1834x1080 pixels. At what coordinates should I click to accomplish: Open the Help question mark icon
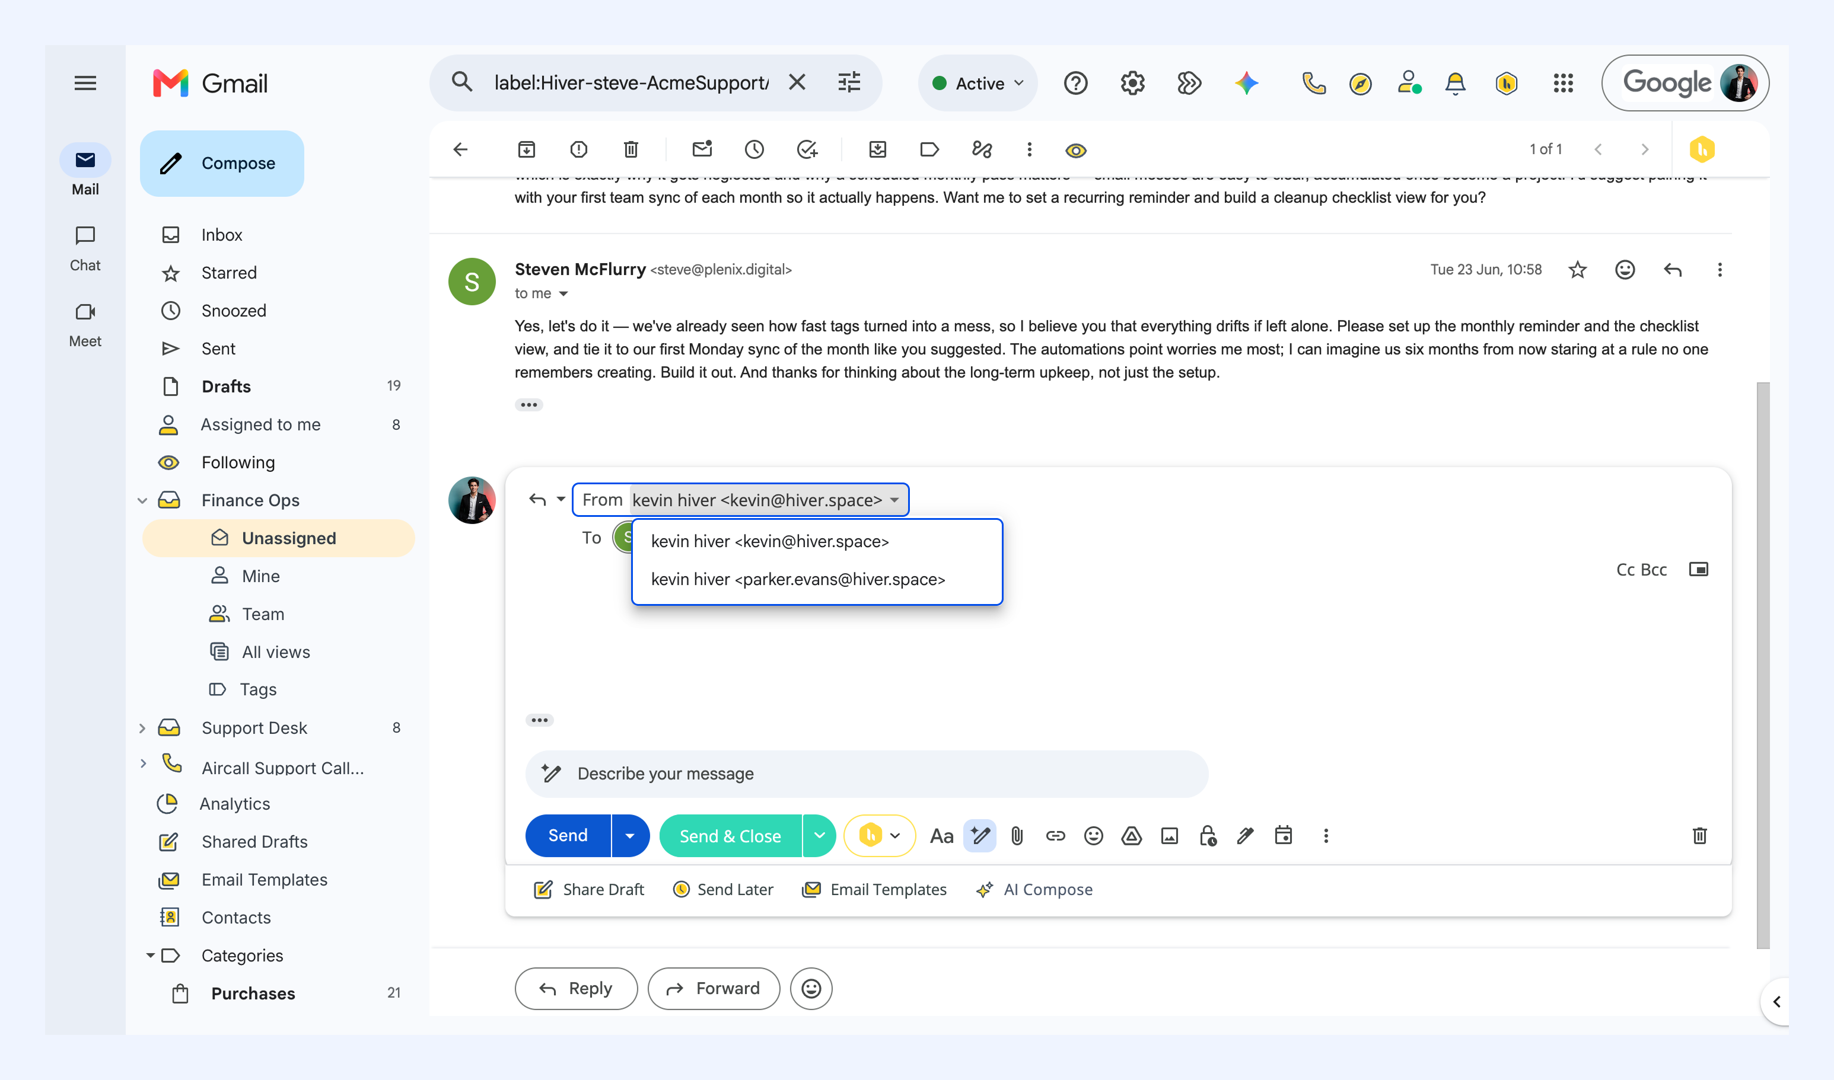click(x=1075, y=83)
